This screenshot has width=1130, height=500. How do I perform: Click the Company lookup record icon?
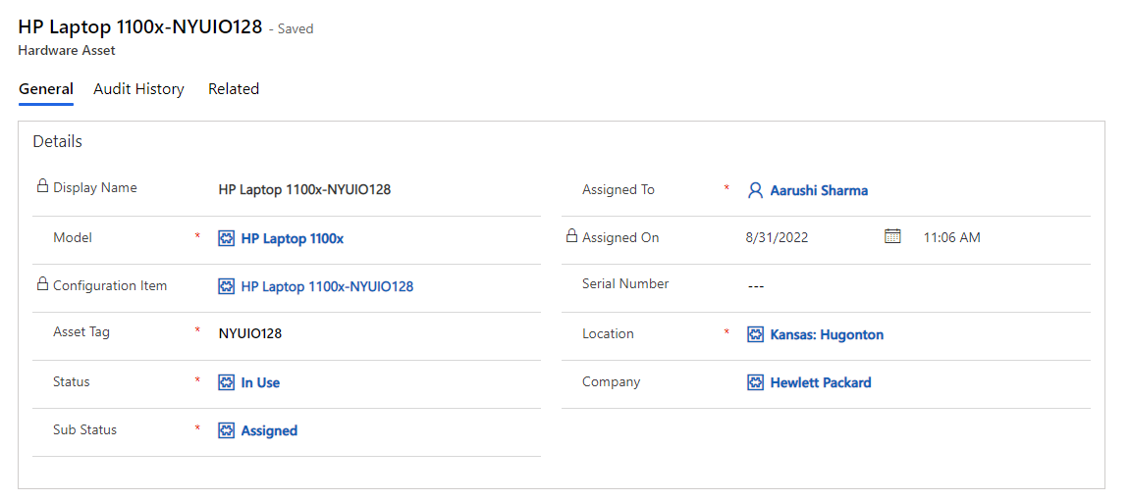pyautogui.click(x=755, y=382)
